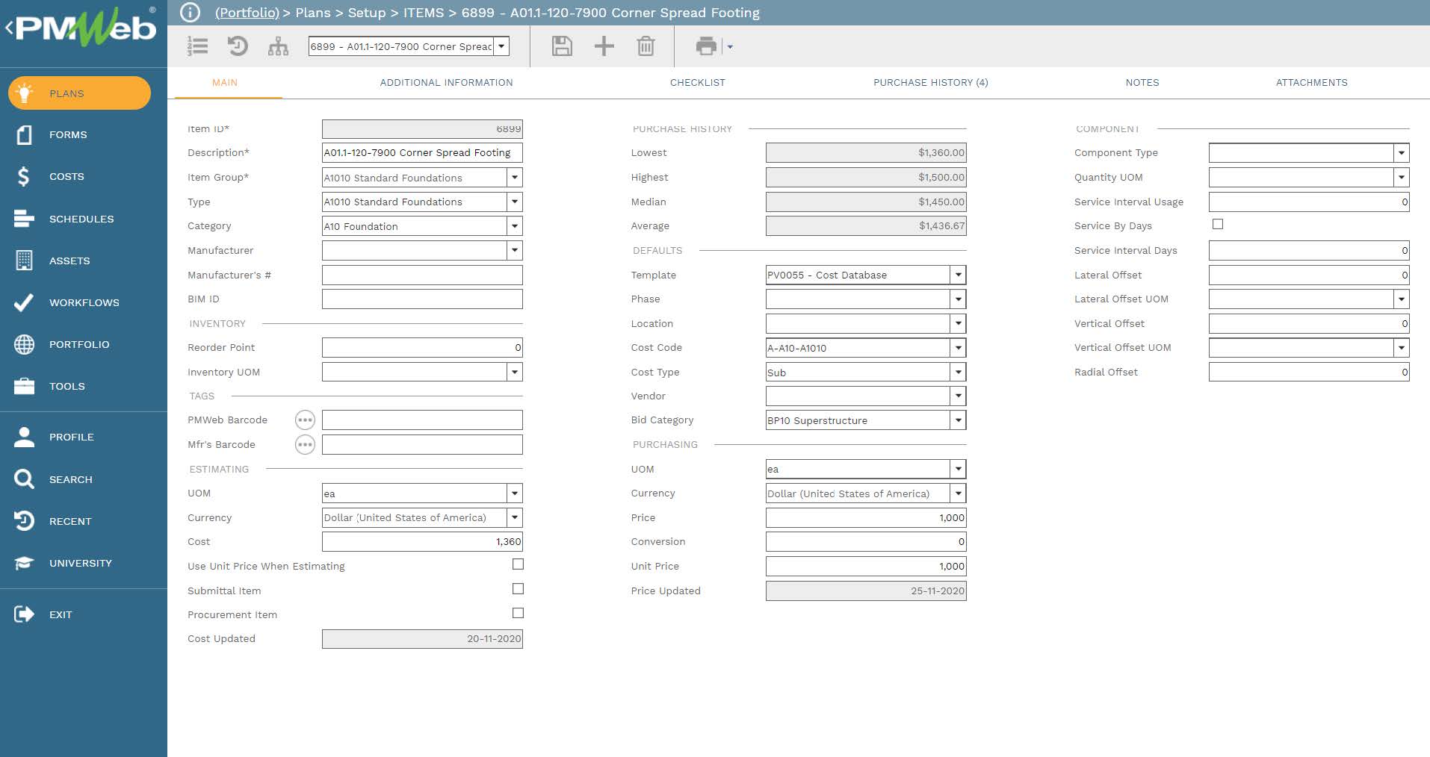Expand the Lateral Offset UOM dropdown
1430x757 pixels.
tap(1402, 299)
